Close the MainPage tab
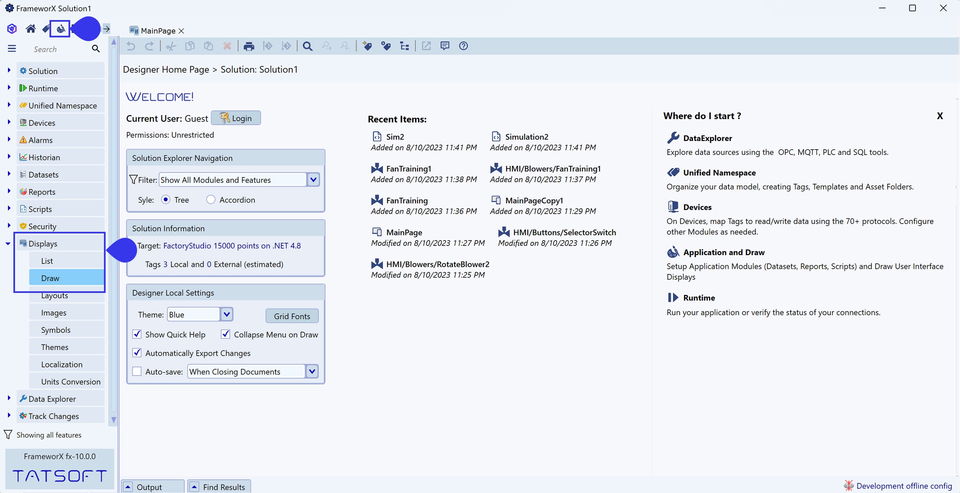960x493 pixels. click(x=181, y=31)
